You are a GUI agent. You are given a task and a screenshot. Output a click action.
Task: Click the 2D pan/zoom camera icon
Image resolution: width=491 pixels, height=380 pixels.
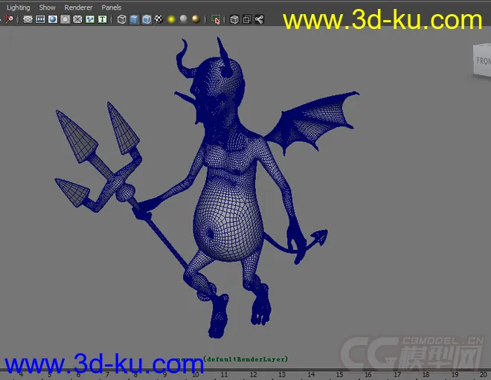pyautogui.click(x=9, y=19)
